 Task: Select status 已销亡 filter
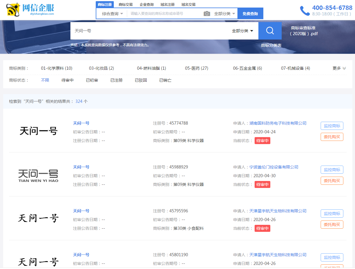coord(165,80)
